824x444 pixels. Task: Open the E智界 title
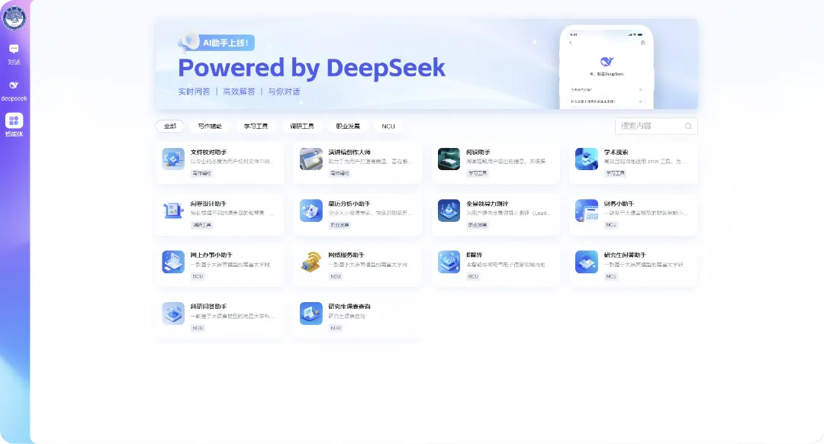(474, 255)
